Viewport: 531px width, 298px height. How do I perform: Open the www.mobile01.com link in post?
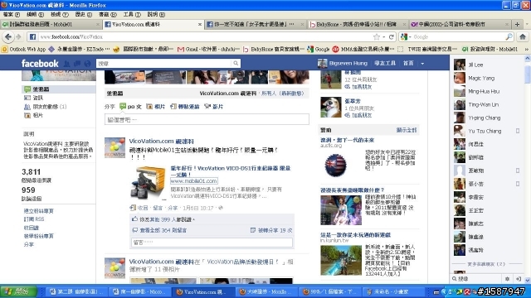[193, 181]
